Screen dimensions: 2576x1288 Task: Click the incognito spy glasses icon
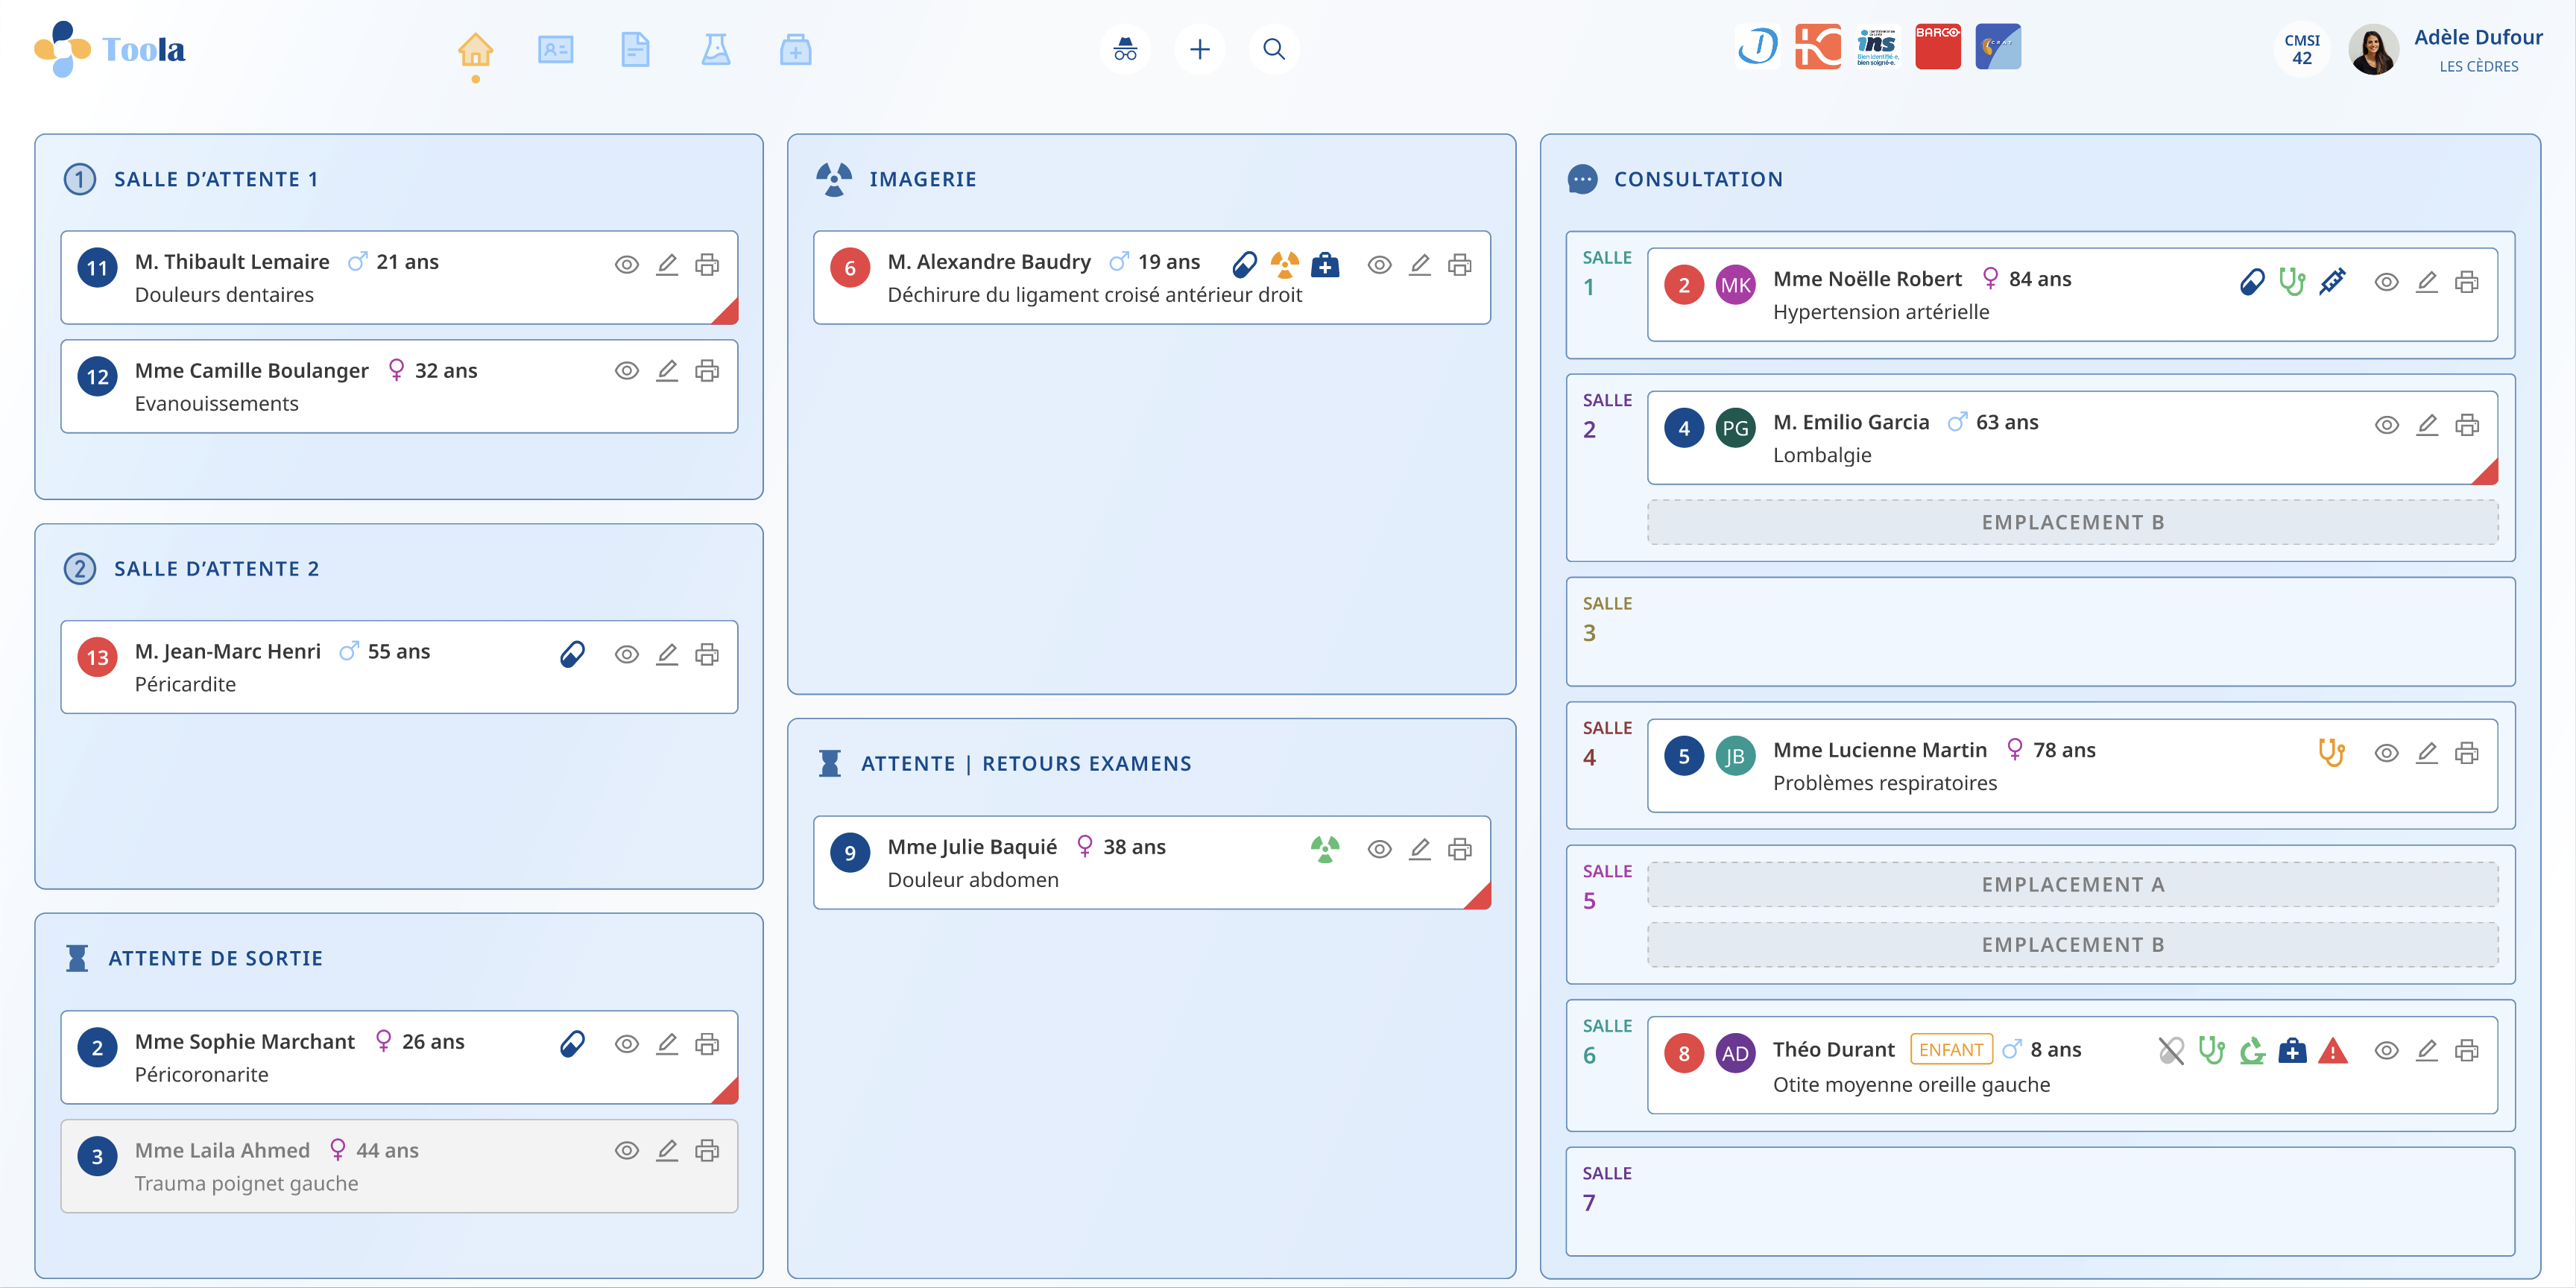[1125, 49]
